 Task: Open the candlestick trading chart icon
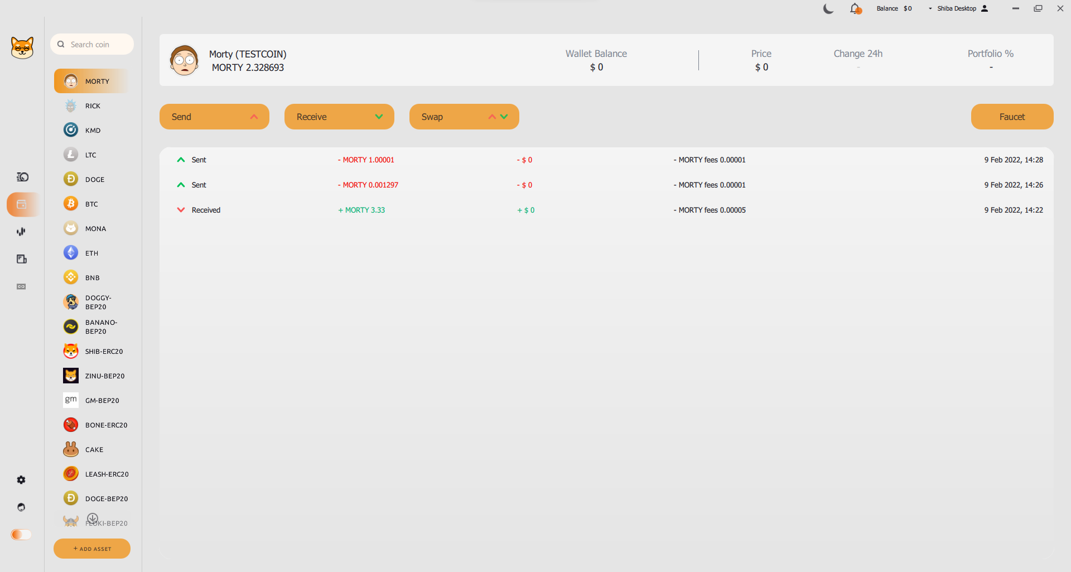[21, 232]
